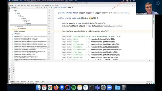The image size is (162, 91).
Task: Click collapse all icon in Project panel header
Action: pyautogui.click(x=42, y=8)
